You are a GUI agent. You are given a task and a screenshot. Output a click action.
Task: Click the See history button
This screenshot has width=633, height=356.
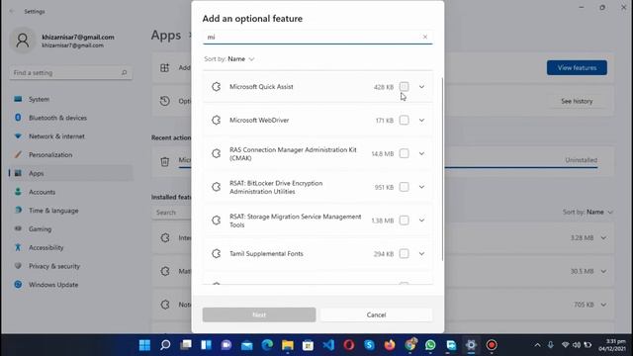[577, 101]
